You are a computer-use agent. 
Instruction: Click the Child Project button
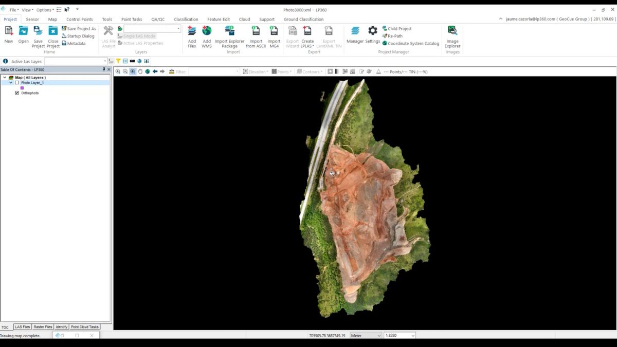[396, 29]
